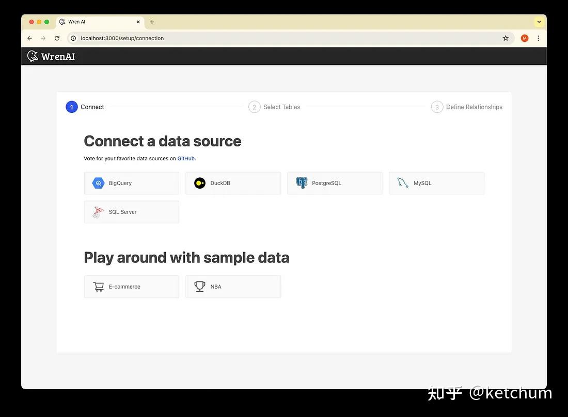
Task: Click the MySQL dolphin icon
Action: [403, 182]
